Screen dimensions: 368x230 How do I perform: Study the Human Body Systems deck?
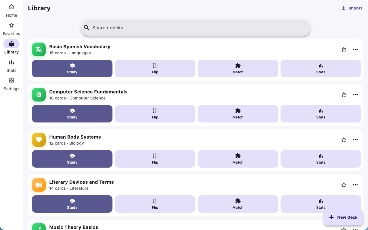tap(72, 159)
